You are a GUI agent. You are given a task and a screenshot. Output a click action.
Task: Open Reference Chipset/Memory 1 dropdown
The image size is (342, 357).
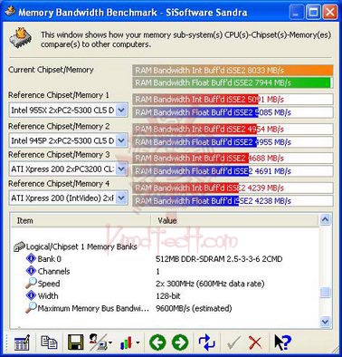coord(121,111)
